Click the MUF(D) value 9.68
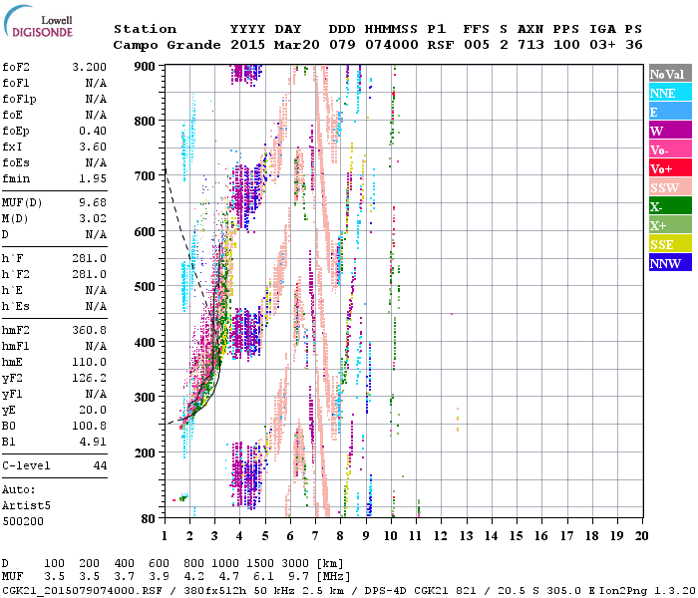 tap(93, 202)
